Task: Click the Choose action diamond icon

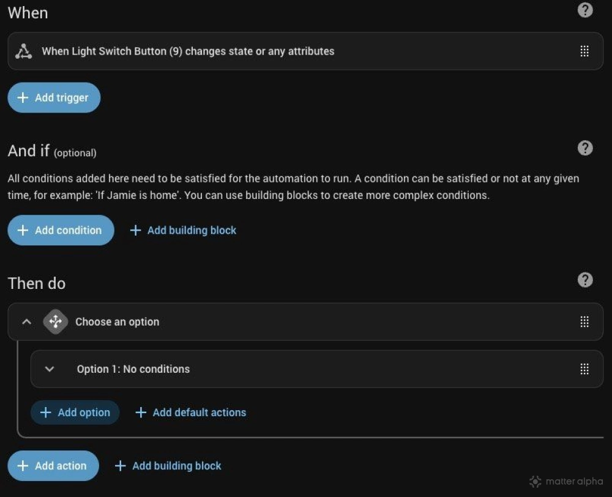Action: point(56,322)
